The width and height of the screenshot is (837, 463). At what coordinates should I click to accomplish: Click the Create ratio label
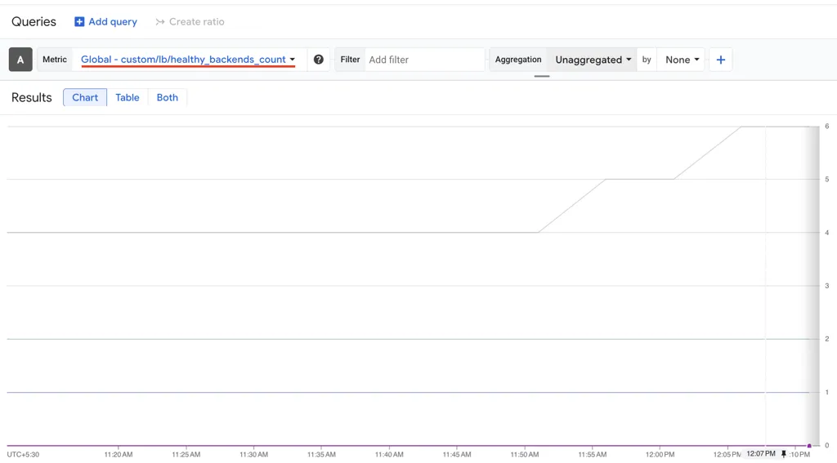point(196,22)
